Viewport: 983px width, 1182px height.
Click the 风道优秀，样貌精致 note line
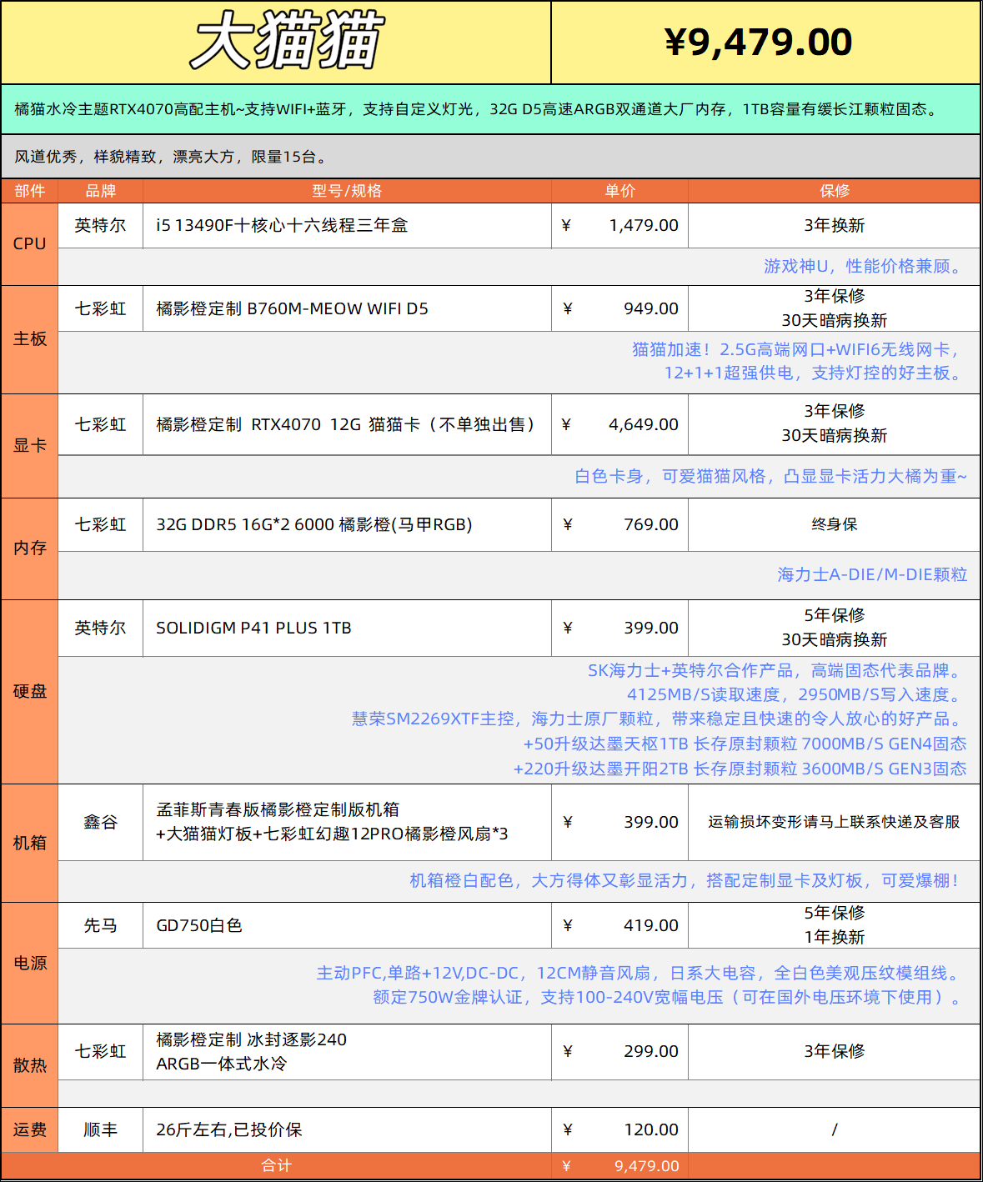pyautogui.click(x=172, y=157)
